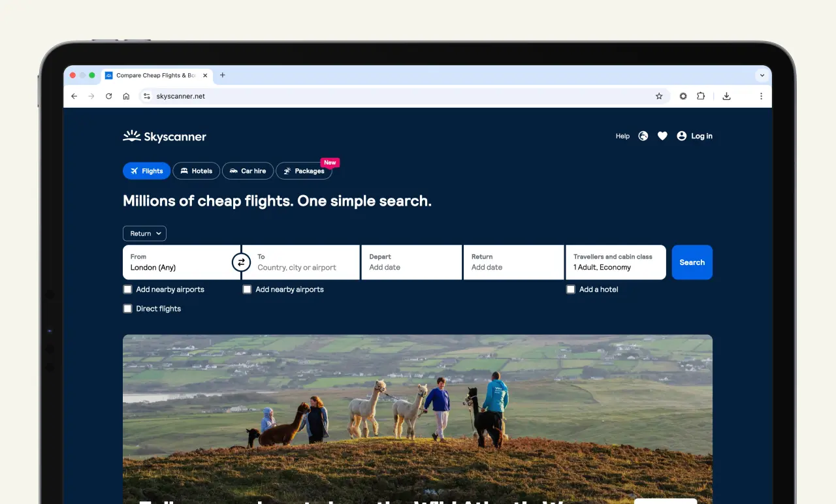Click the browser downloads progress icon
This screenshot has height=504, width=836.
(726, 96)
